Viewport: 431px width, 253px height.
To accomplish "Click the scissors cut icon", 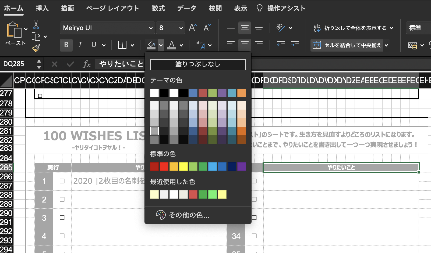I will pos(36,25).
